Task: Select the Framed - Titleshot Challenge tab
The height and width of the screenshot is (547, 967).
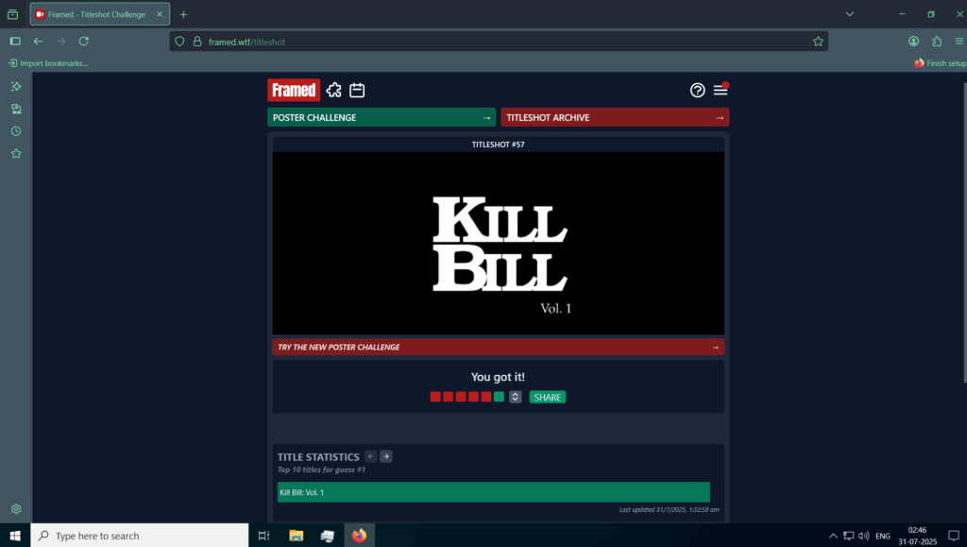Action: point(97,14)
